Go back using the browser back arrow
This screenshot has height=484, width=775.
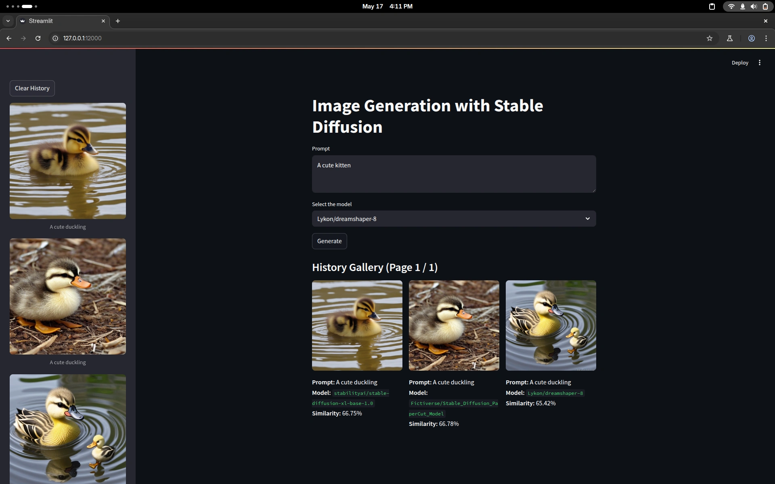click(9, 38)
